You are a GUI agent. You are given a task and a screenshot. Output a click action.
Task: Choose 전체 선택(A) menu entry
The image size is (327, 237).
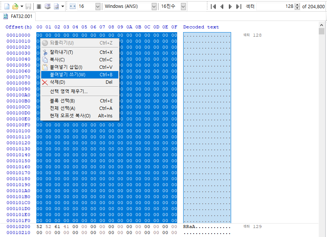(x=79, y=108)
